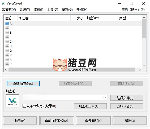This screenshot has width=150, height=129.
Task: Open the 设置(G) menu
Action: pyautogui.click(x=67, y=10)
